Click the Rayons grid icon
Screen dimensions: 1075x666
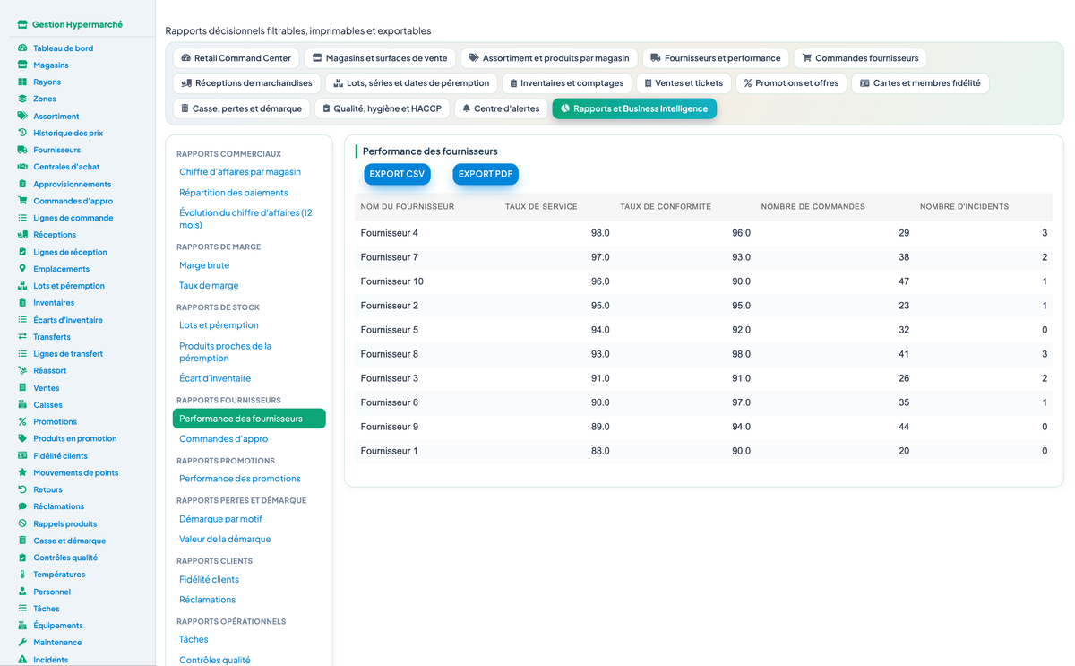(x=22, y=82)
